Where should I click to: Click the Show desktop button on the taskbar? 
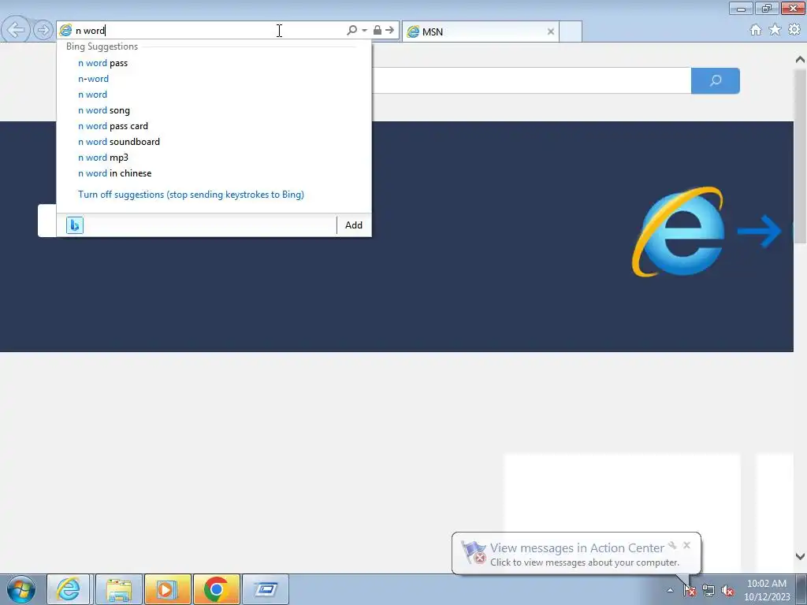click(x=801, y=589)
